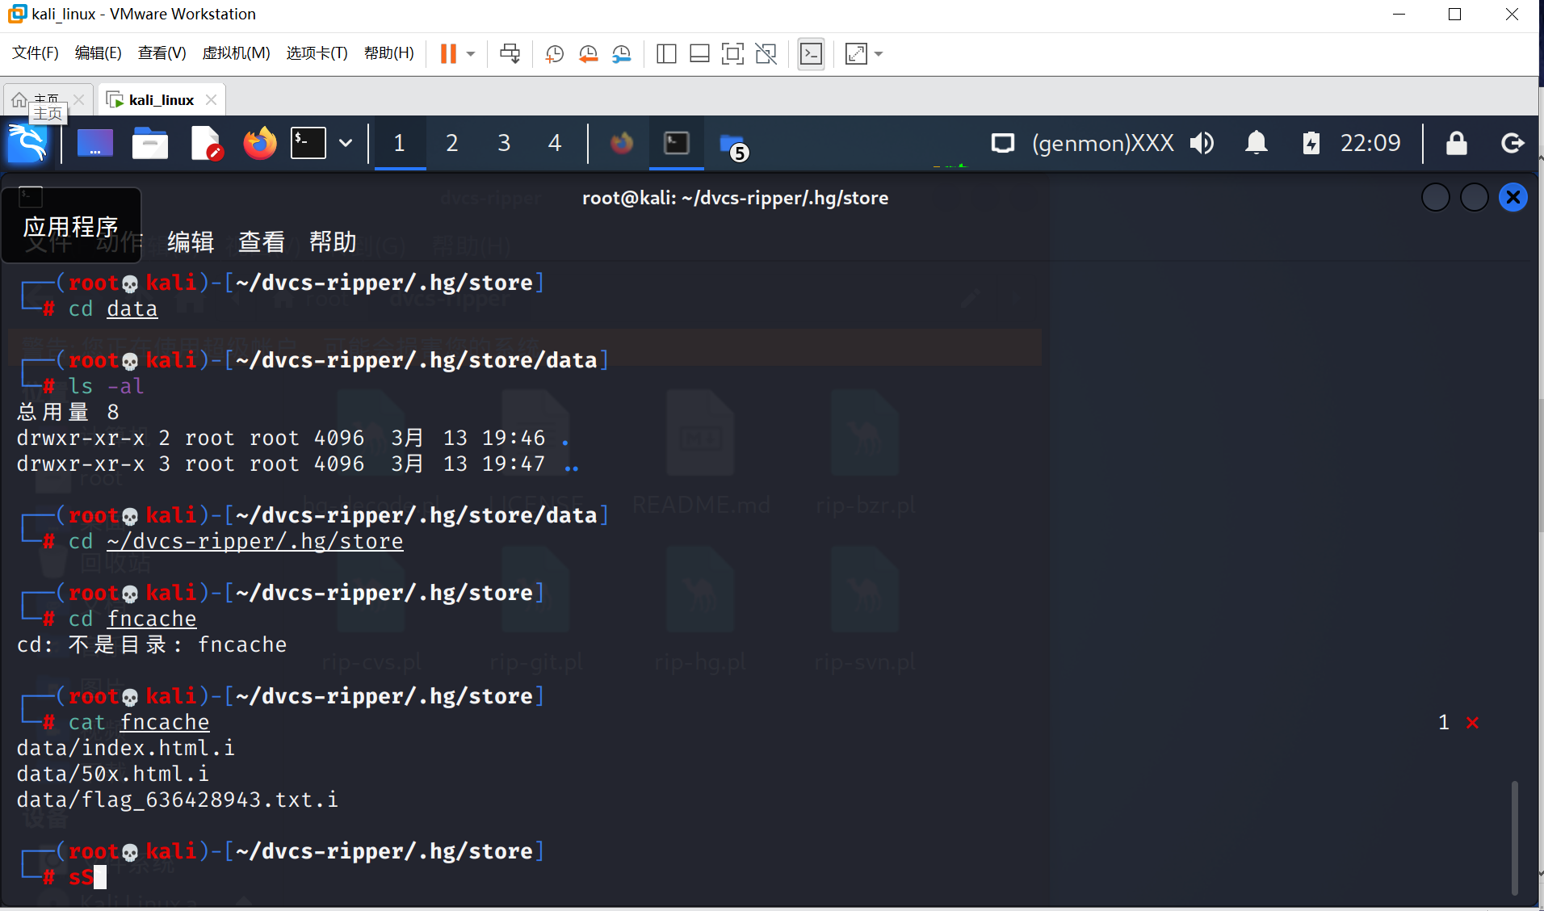Open the VMware 选项卡(T) menu
This screenshot has height=911, width=1544.
[x=317, y=53]
